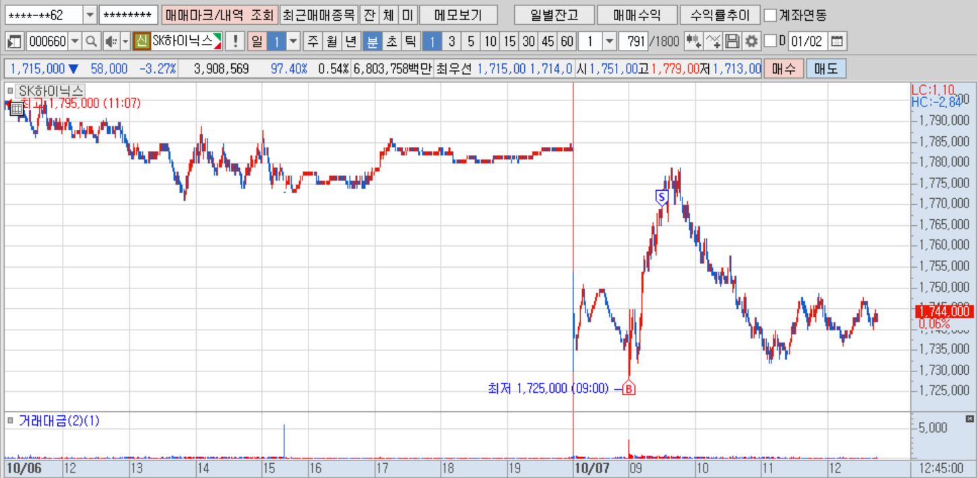The width and height of the screenshot is (977, 478).
Task: Switch chart to 초 seconds period
Action: [391, 41]
